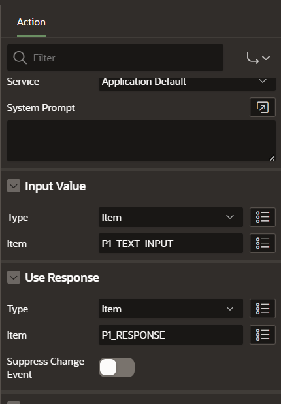The image size is (281, 404).
Task: Open list of values for Use Response Type
Action: point(263,309)
